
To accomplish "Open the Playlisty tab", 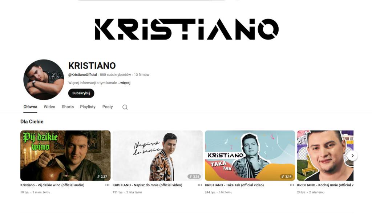I will [88, 107].
